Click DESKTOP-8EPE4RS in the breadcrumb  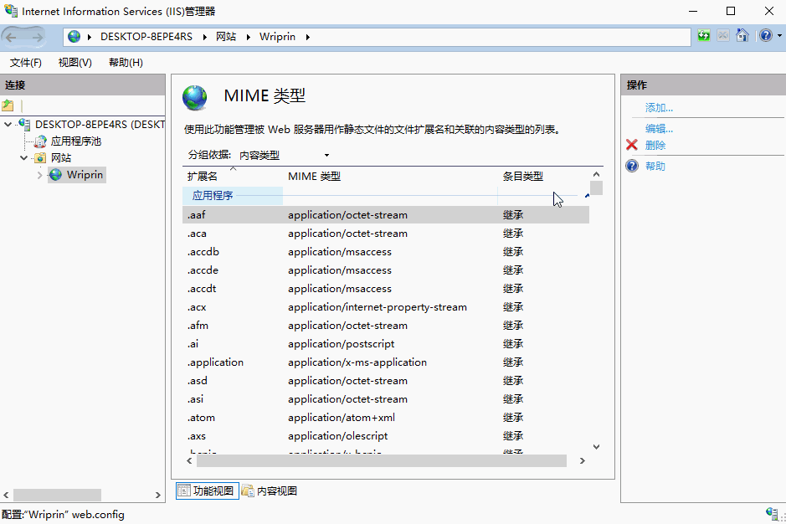pyautogui.click(x=146, y=37)
